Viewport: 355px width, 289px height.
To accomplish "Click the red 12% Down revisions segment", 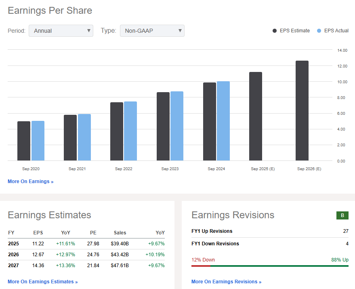I will pyautogui.click(x=201, y=266).
